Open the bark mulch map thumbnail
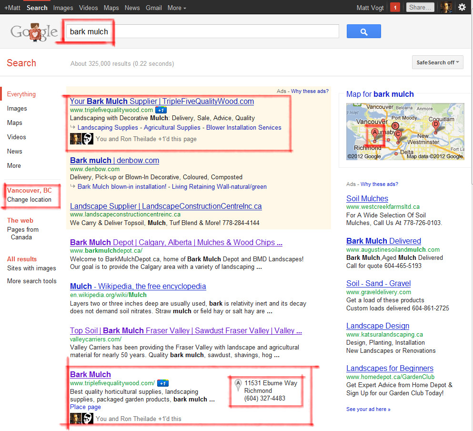473x431 pixels. pyautogui.click(x=405, y=132)
